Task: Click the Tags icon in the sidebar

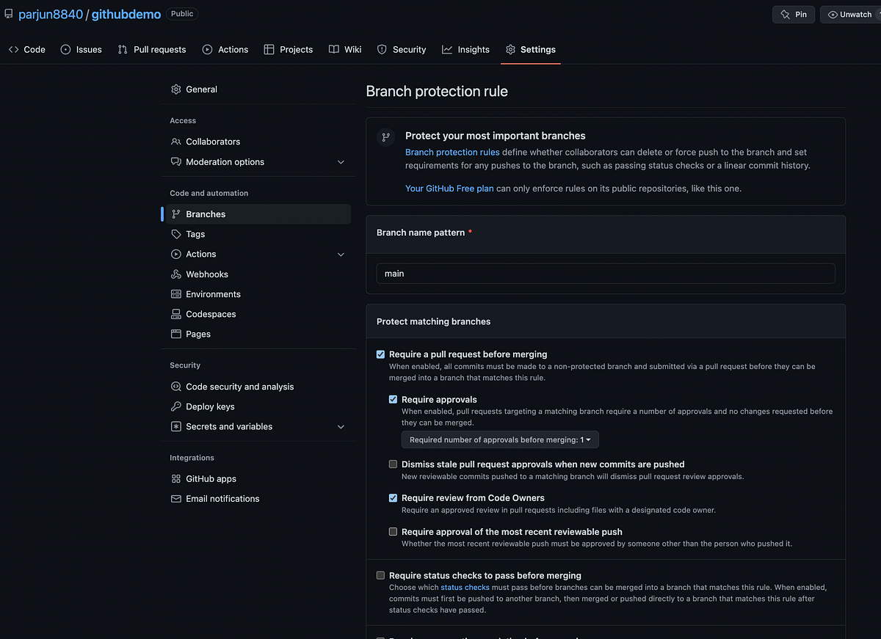Action: (x=176, y=233)
